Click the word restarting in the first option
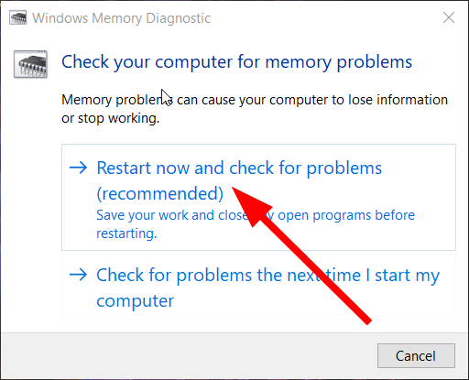The width and height of the screenshot is (469, 380). 126,233
